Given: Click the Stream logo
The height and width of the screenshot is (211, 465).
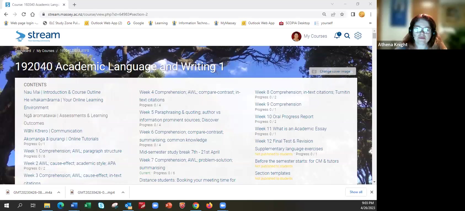Looking at the screenshot, I should tap(38, 36).
